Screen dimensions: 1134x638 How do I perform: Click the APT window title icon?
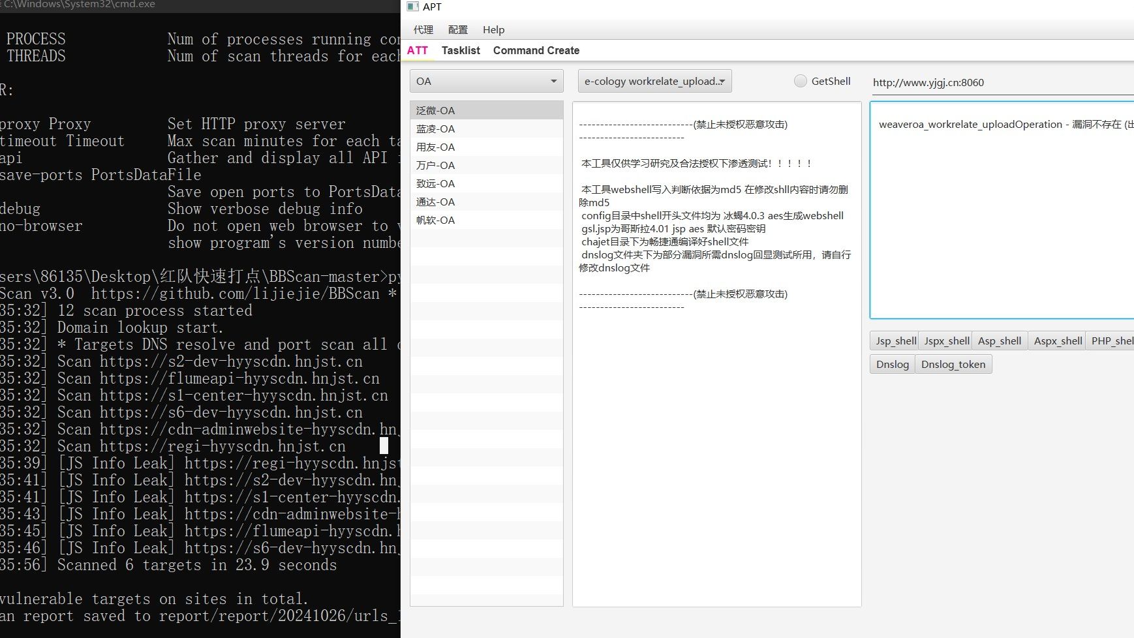tap(412, 7)
